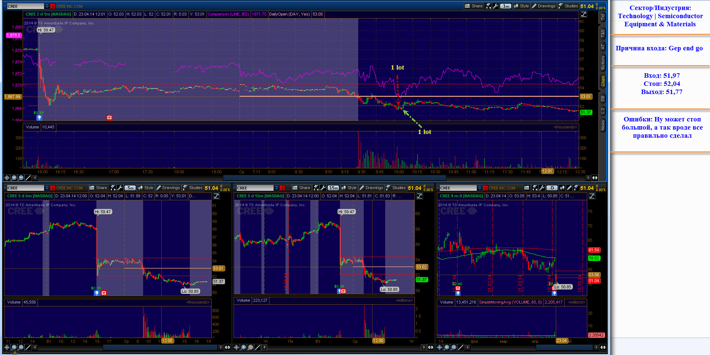Zoom in on the 15m chart
This screenshot has height=355, width=710.
(x=244, y=347)
